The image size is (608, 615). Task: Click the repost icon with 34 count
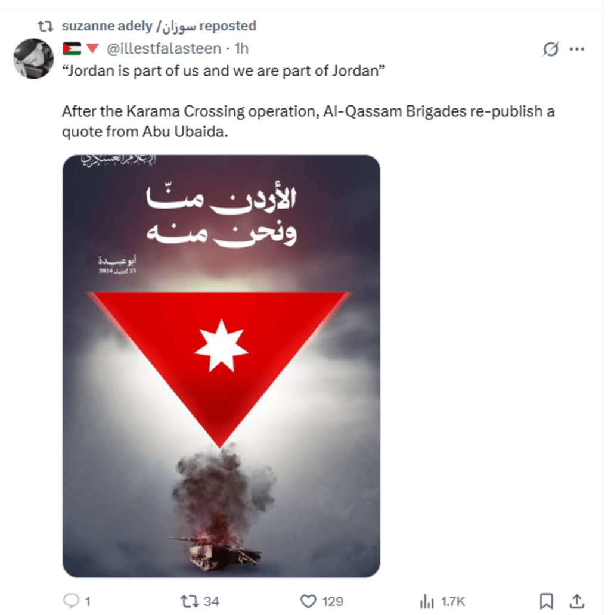pyautogui.click(x=190, y=601)
